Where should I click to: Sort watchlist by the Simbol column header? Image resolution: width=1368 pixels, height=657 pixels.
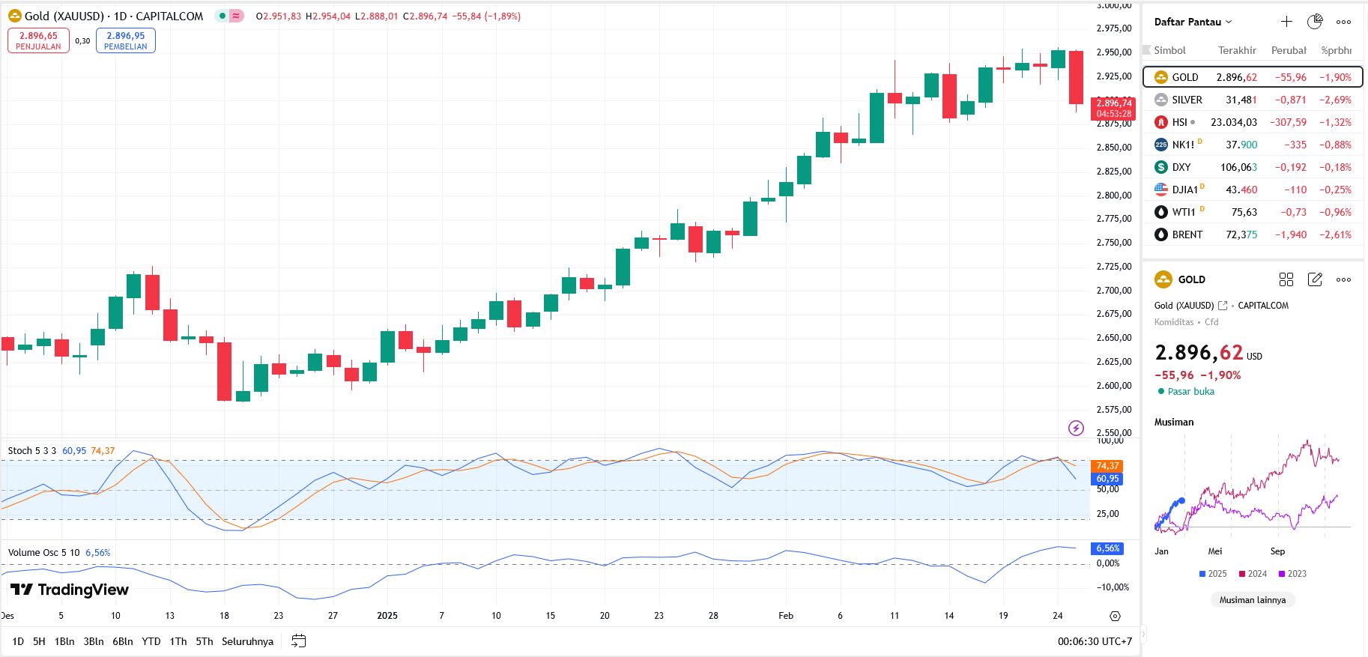pyautogui.click(x=1169, y=50)
